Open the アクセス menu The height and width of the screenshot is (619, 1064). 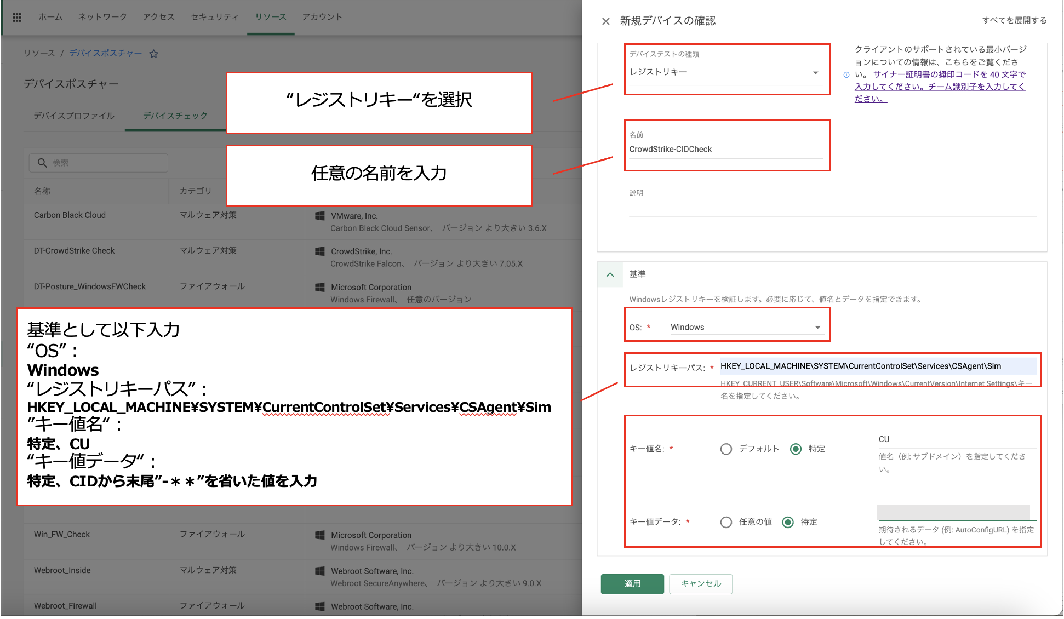159,17
